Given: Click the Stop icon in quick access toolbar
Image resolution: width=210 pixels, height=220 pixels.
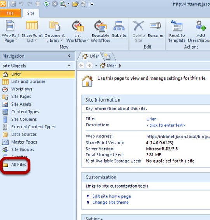Looking at the screenshot, I should click(x=55, y=4).
